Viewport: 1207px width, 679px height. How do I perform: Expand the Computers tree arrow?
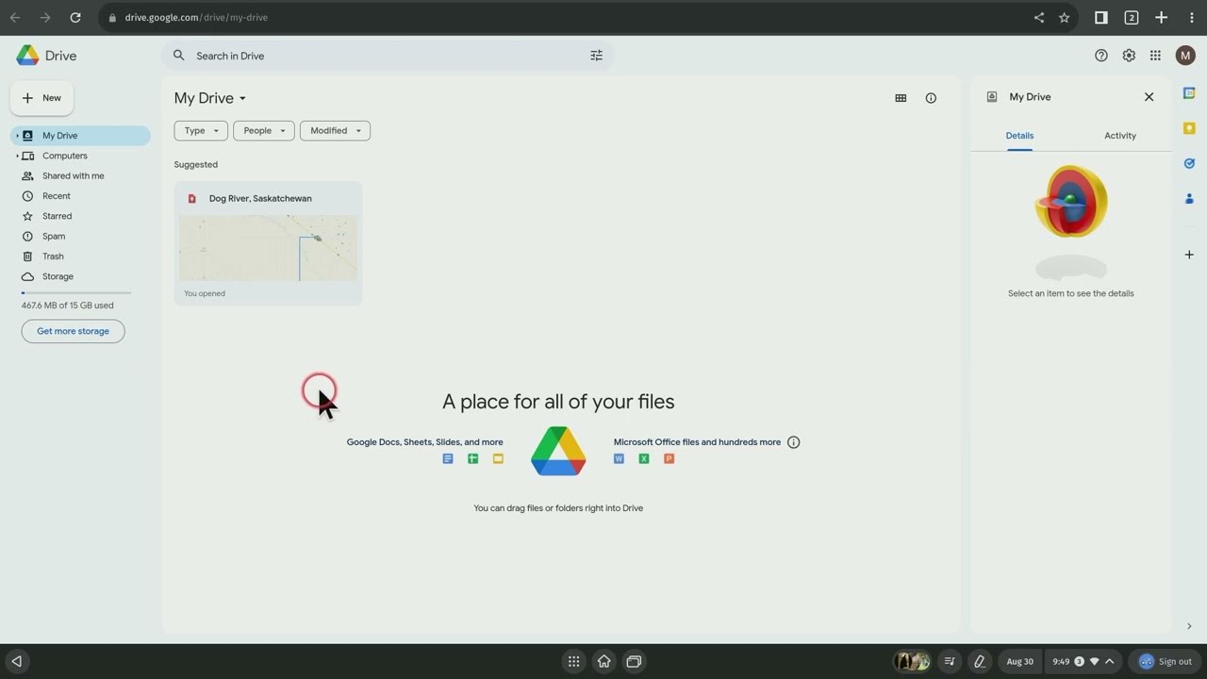click(x=17, y=156)
